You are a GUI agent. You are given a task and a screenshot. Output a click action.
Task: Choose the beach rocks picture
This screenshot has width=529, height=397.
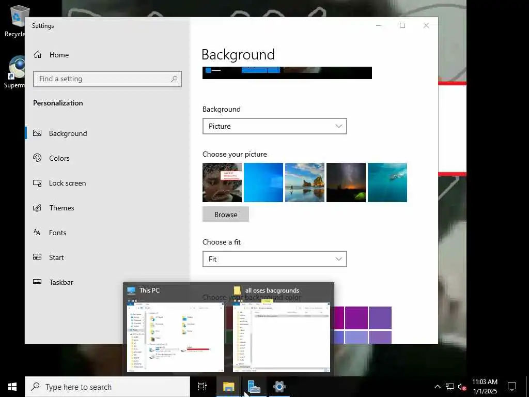pos(305,182)
